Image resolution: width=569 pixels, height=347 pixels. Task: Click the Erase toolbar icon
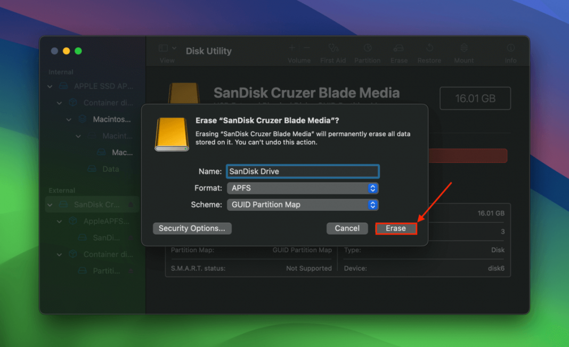tap(399, 48)
